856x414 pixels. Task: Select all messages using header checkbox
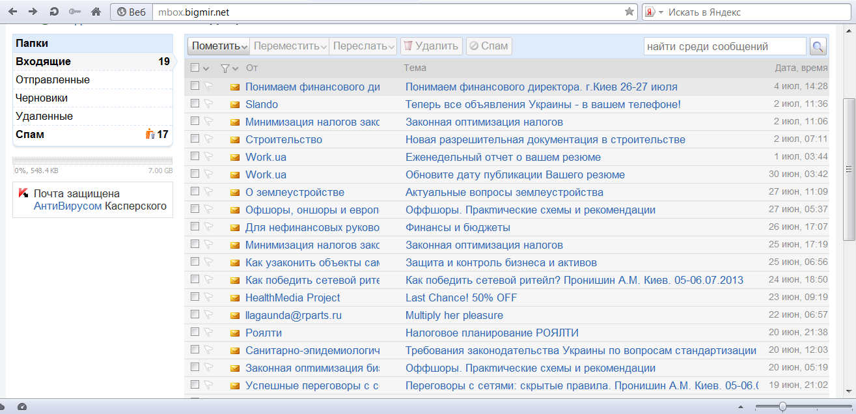point(195,68)
